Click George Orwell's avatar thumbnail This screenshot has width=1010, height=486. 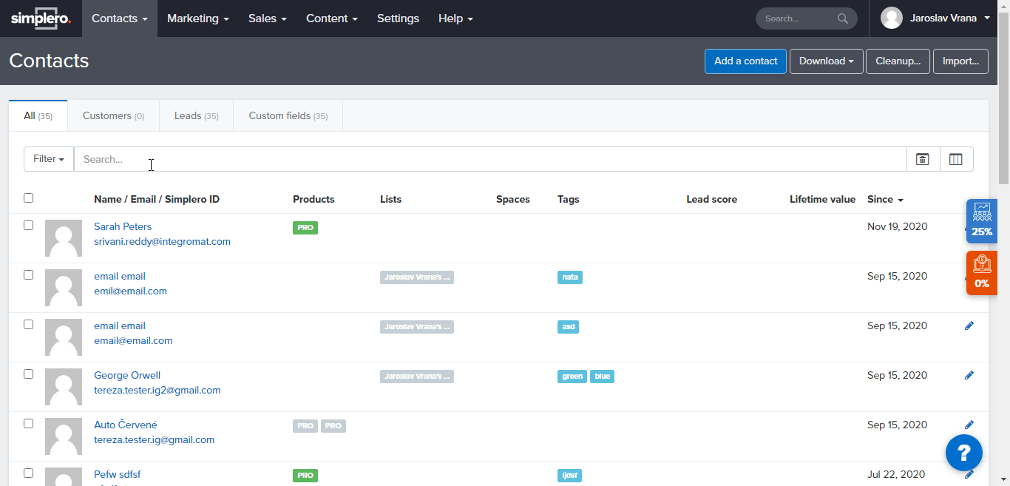click(x=64, y=387)
